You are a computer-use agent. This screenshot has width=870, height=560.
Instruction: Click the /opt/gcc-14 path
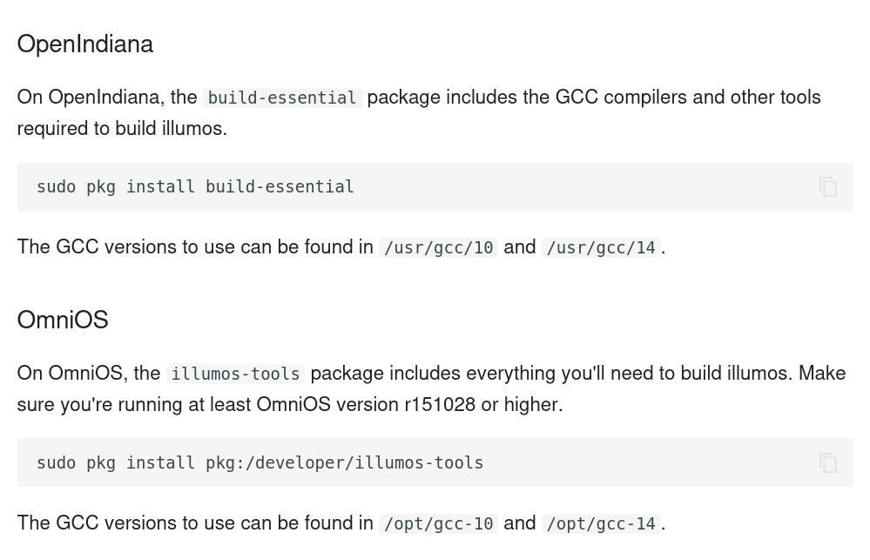pyautogui.click(x=601, y=523)
